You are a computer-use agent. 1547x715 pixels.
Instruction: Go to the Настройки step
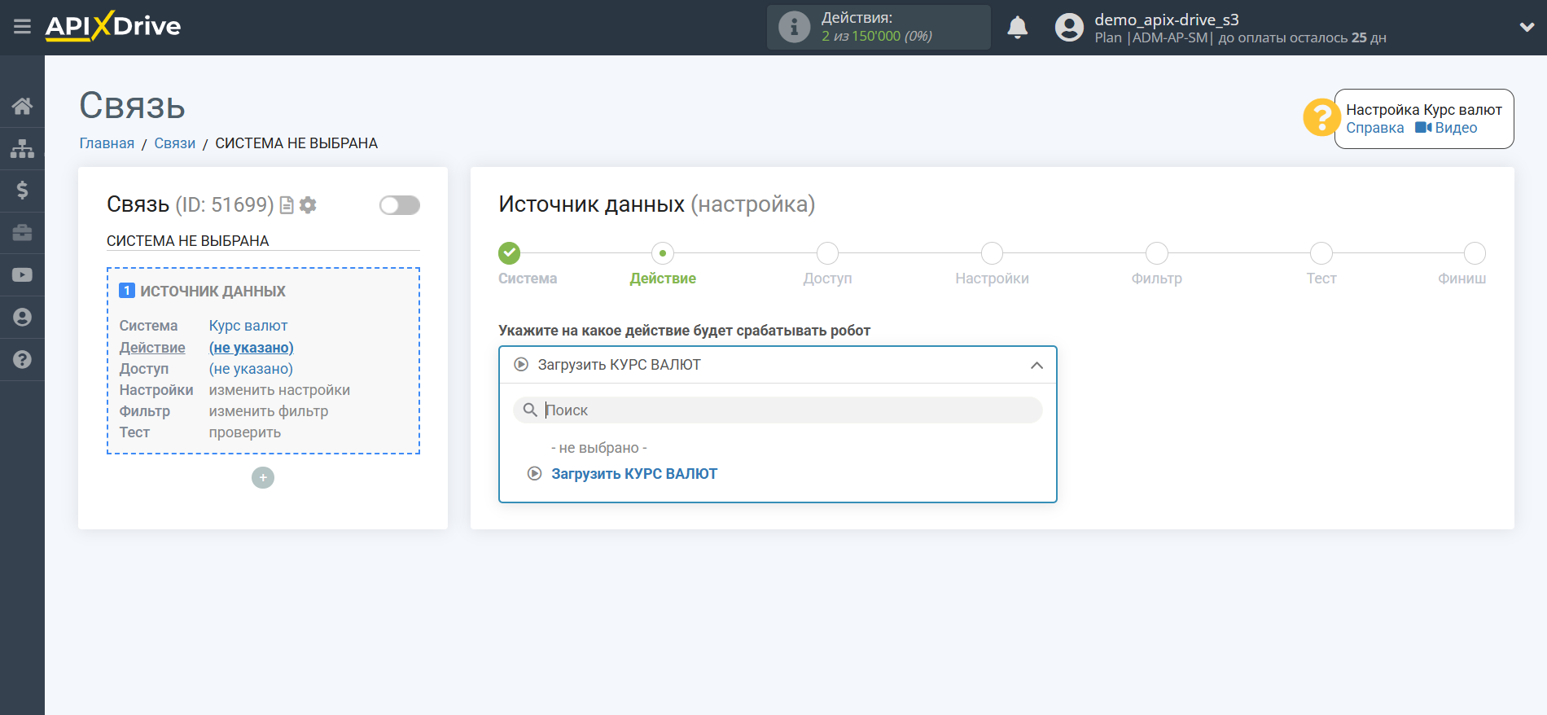coord(992,279)
